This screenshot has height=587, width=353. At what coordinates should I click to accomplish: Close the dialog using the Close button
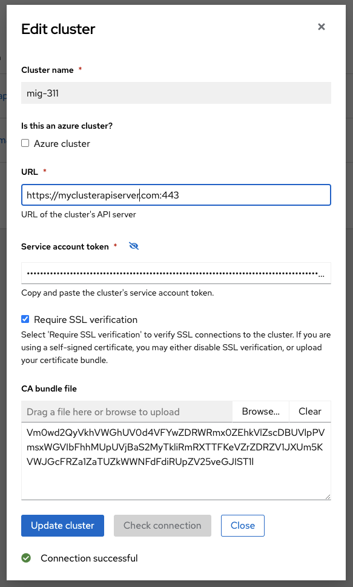tap(242, 526)
